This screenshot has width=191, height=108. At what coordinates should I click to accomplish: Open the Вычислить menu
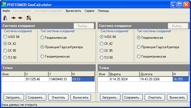click(73, 11)
